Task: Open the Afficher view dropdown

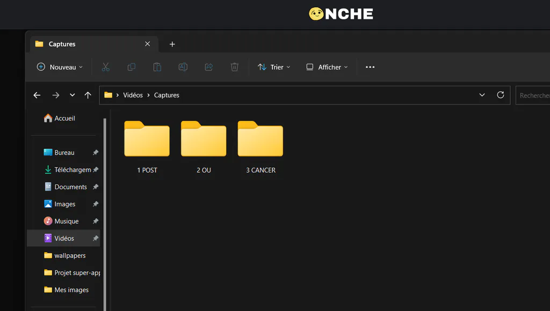Action: click(327, 67)
